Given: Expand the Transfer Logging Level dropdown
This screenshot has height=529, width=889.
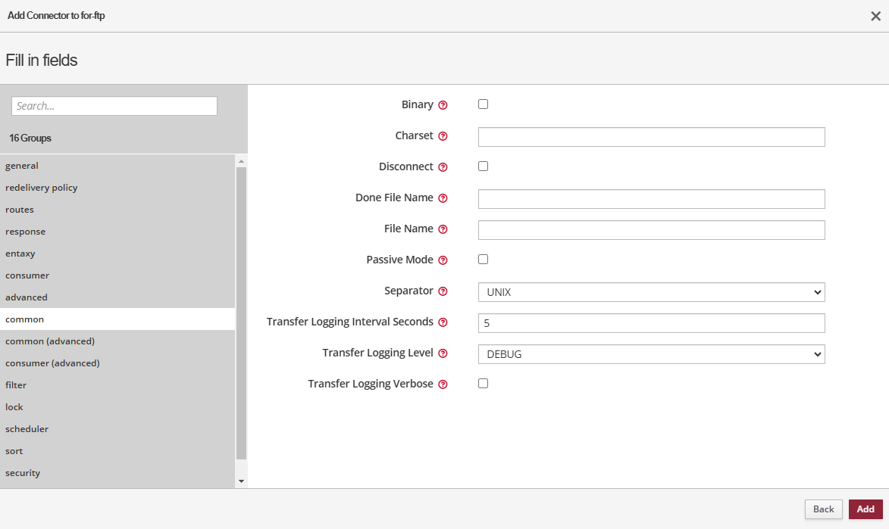Looking at the screenshot, I should coord(651,354).
